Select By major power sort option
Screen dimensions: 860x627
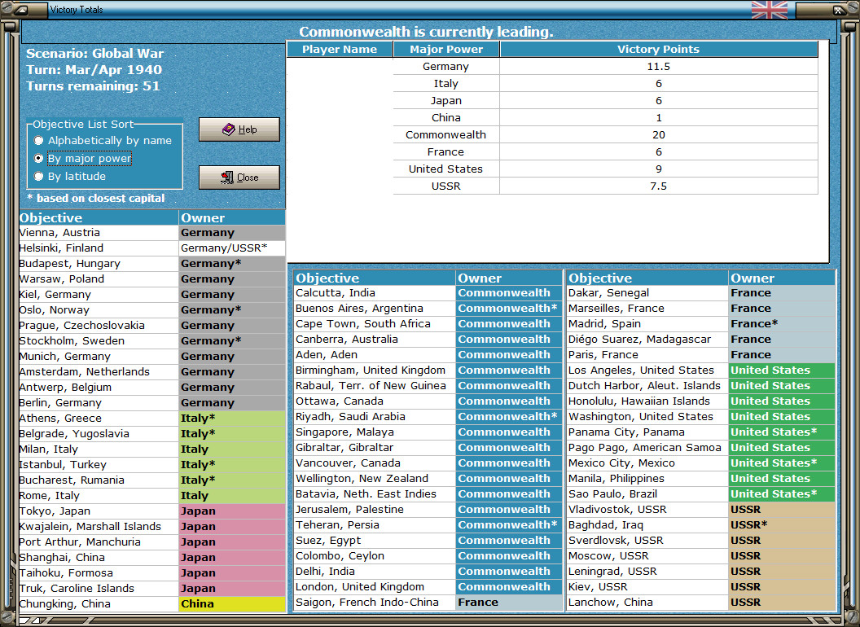[38, 158]
